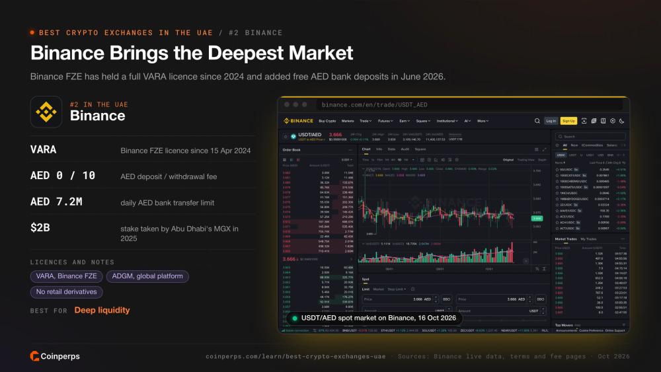Select the red sell-orders-only order book icon
The height and width of the screenshot is (372, 661).
298,160
